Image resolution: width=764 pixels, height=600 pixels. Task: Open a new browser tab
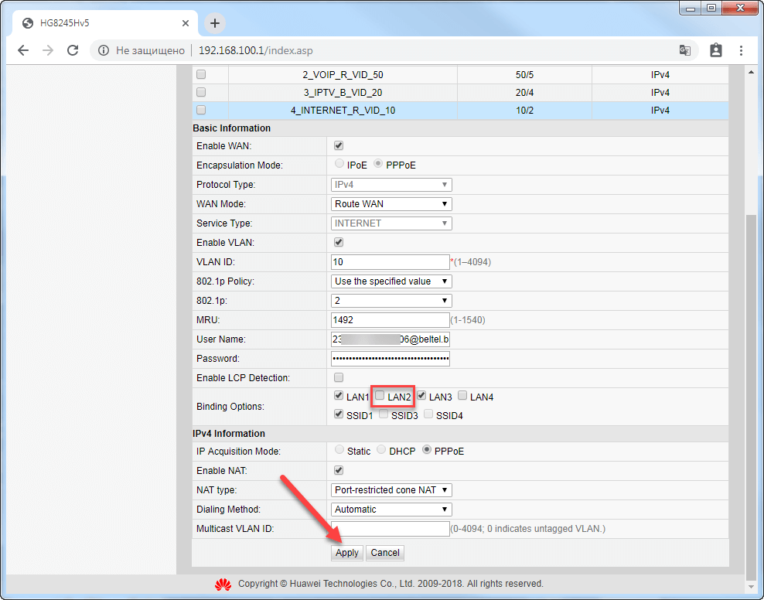(x=215, y=22)
